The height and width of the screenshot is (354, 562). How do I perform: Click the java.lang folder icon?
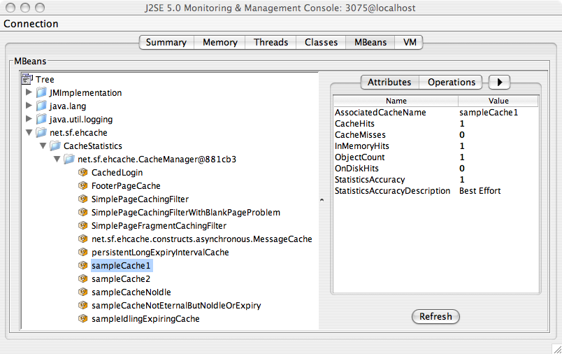coord(41,106)
